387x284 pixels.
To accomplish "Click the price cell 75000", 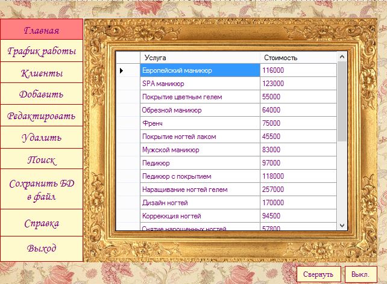I will pos(298,123).
